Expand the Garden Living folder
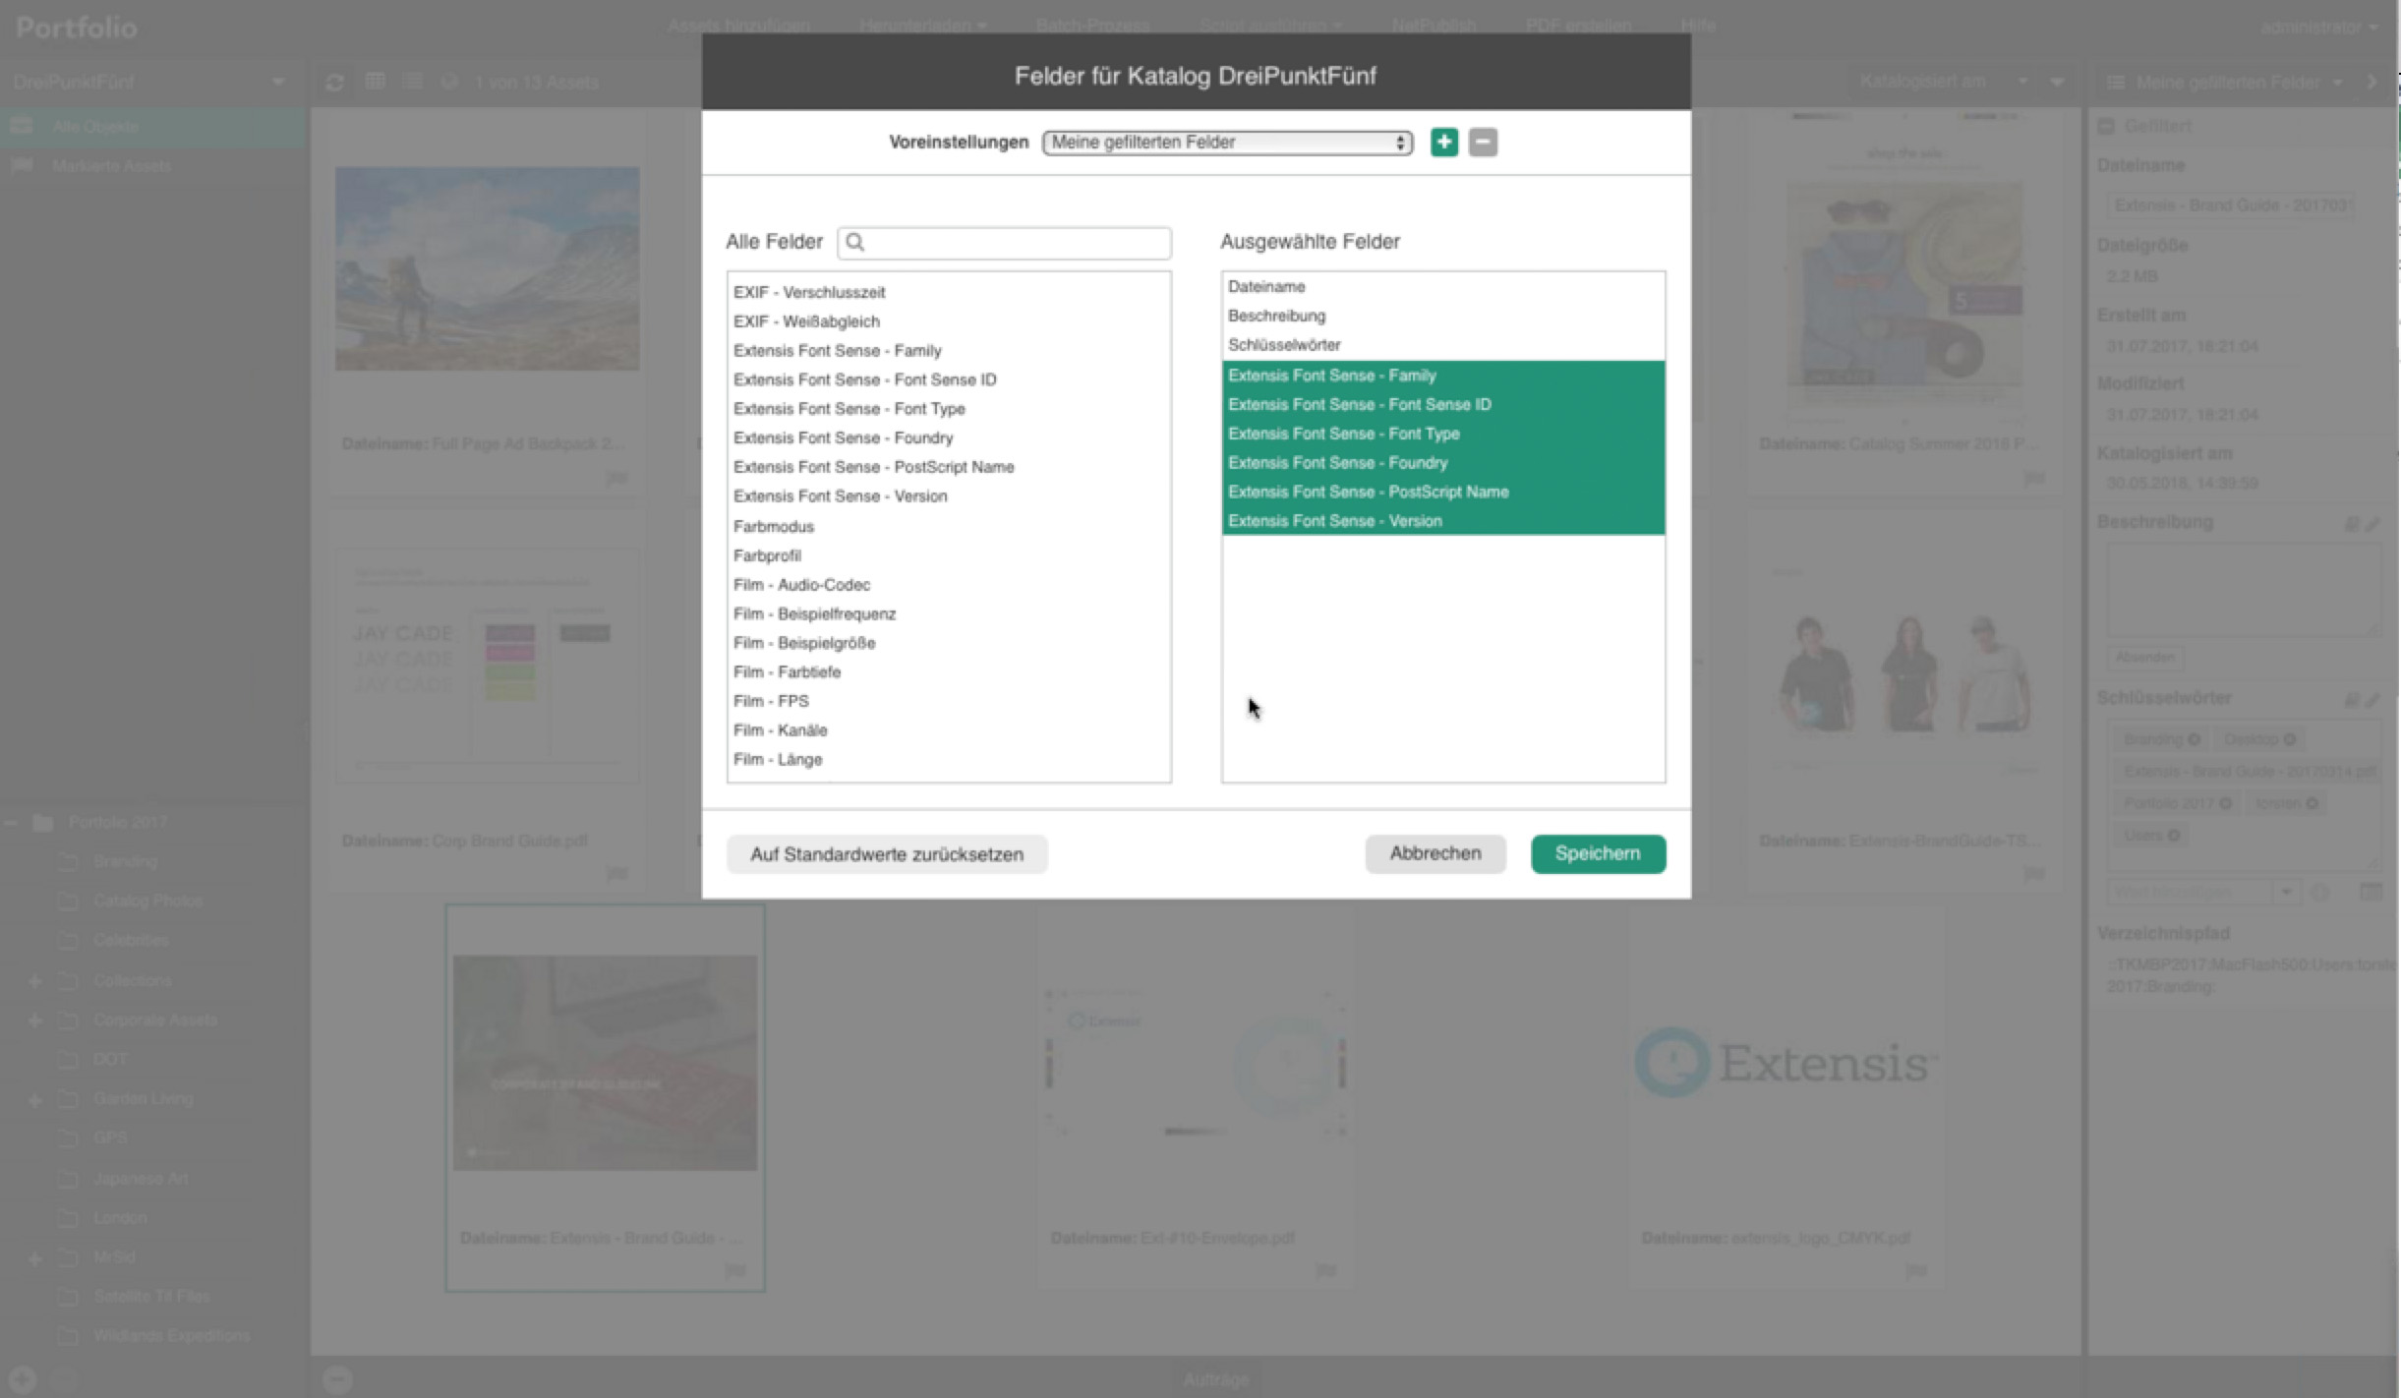Image resolution: width=2401 pixels, height=1398 pixels. (34, 1099)
